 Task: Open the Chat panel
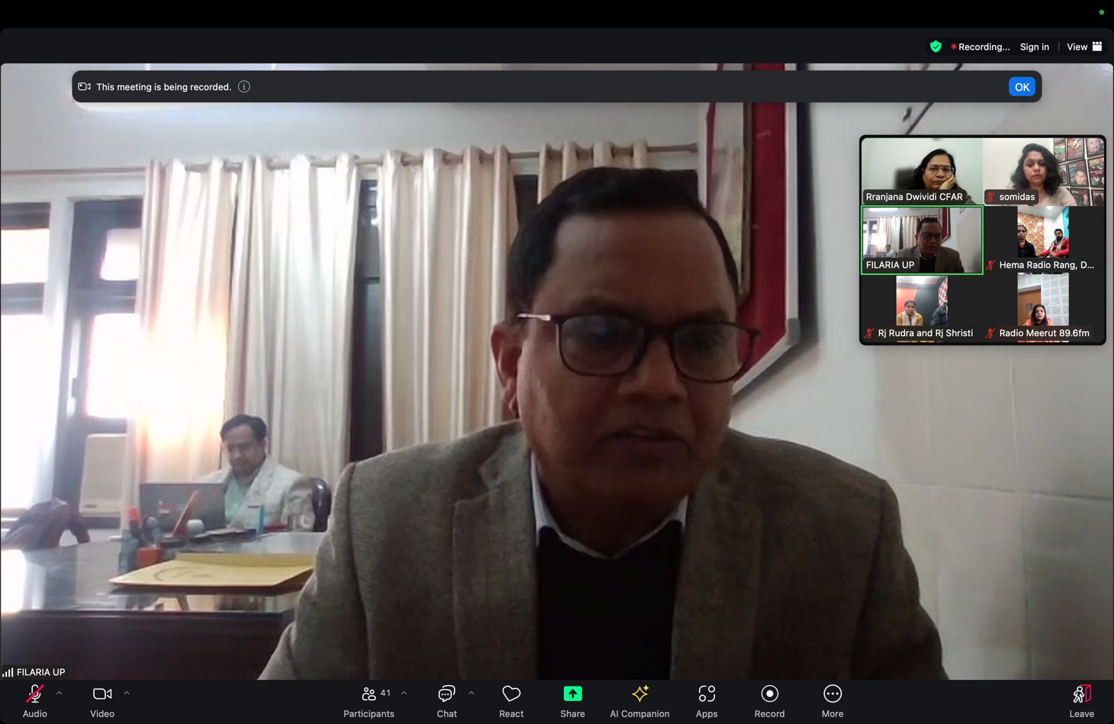tap(446, 700)
